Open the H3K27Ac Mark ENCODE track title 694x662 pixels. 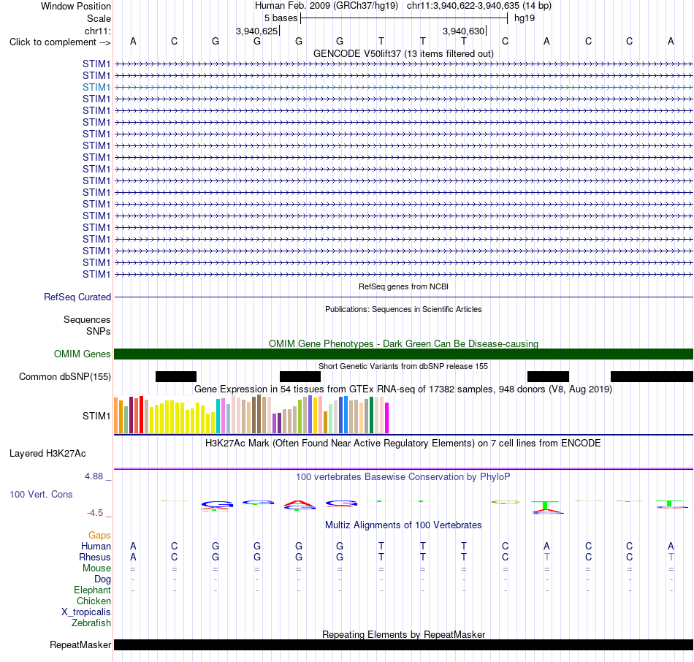[403, 444]
